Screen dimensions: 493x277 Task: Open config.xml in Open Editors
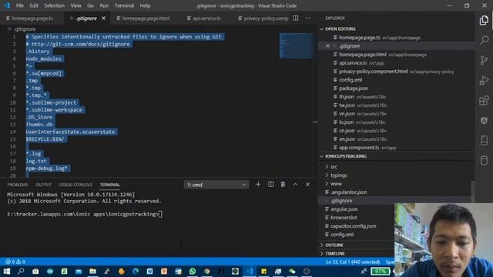point(350,80)
